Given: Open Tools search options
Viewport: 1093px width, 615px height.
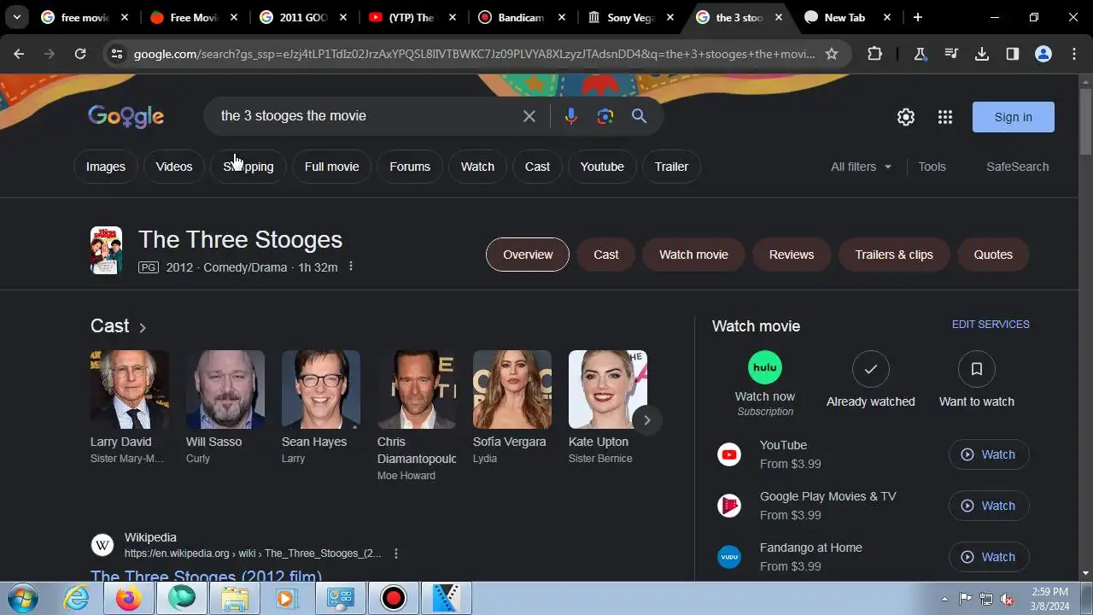Looking at the screenshot, I should pyautogui.click(x=932, y=167).
